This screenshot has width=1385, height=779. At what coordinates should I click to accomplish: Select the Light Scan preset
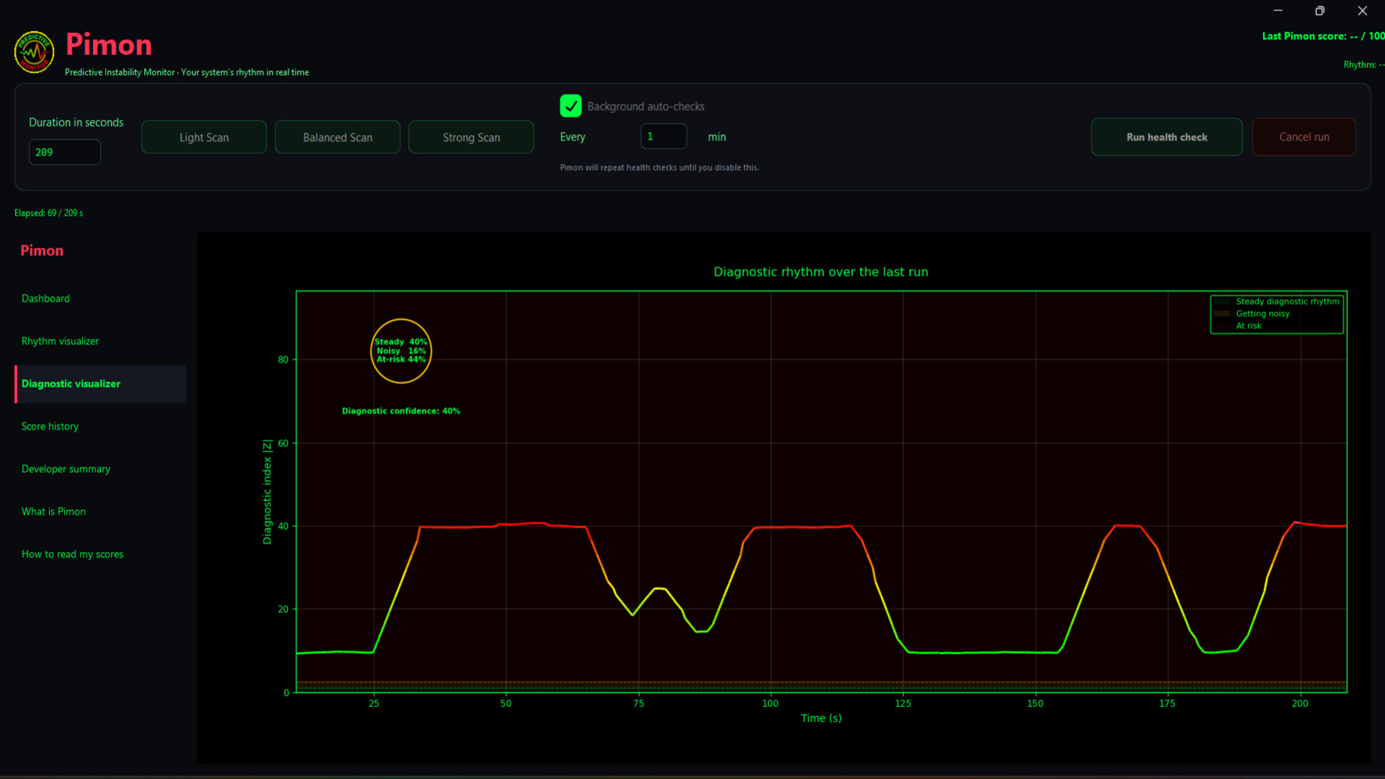[204, 137]
